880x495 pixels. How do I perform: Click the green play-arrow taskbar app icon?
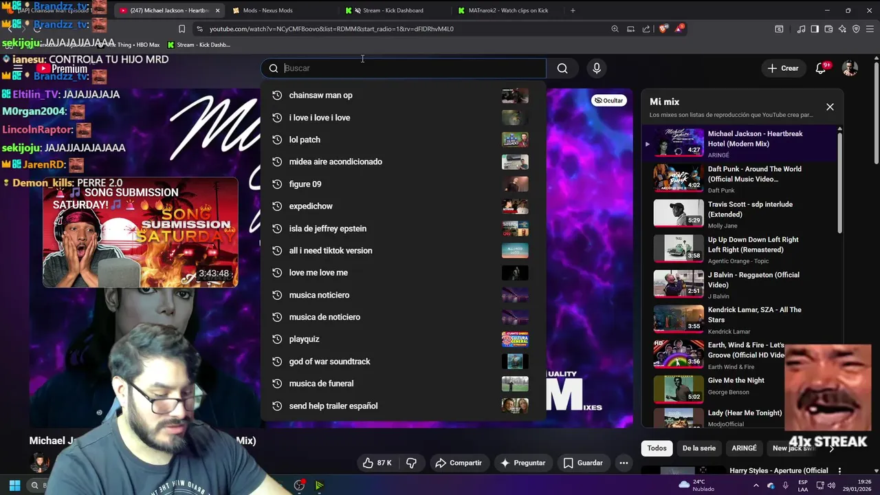point(319,485)
